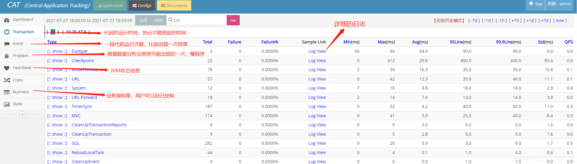Switch to history mode link 切到历史模式
This screenshot has height=164, width=577.
pos(449,20)
